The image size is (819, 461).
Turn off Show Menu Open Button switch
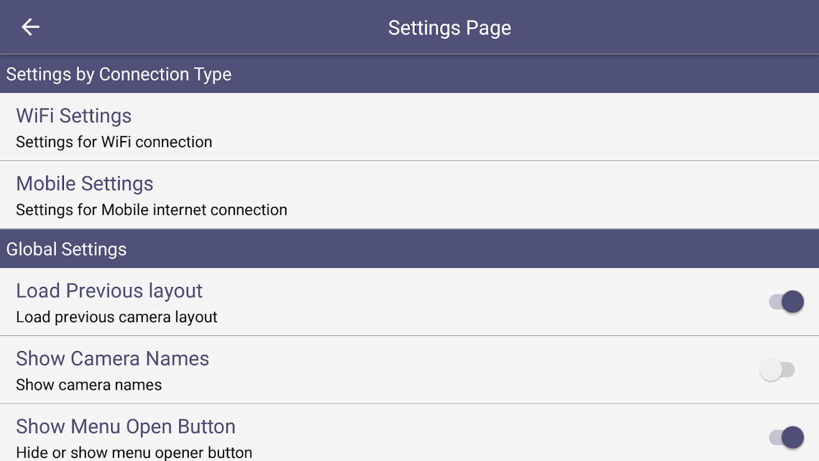786,437
